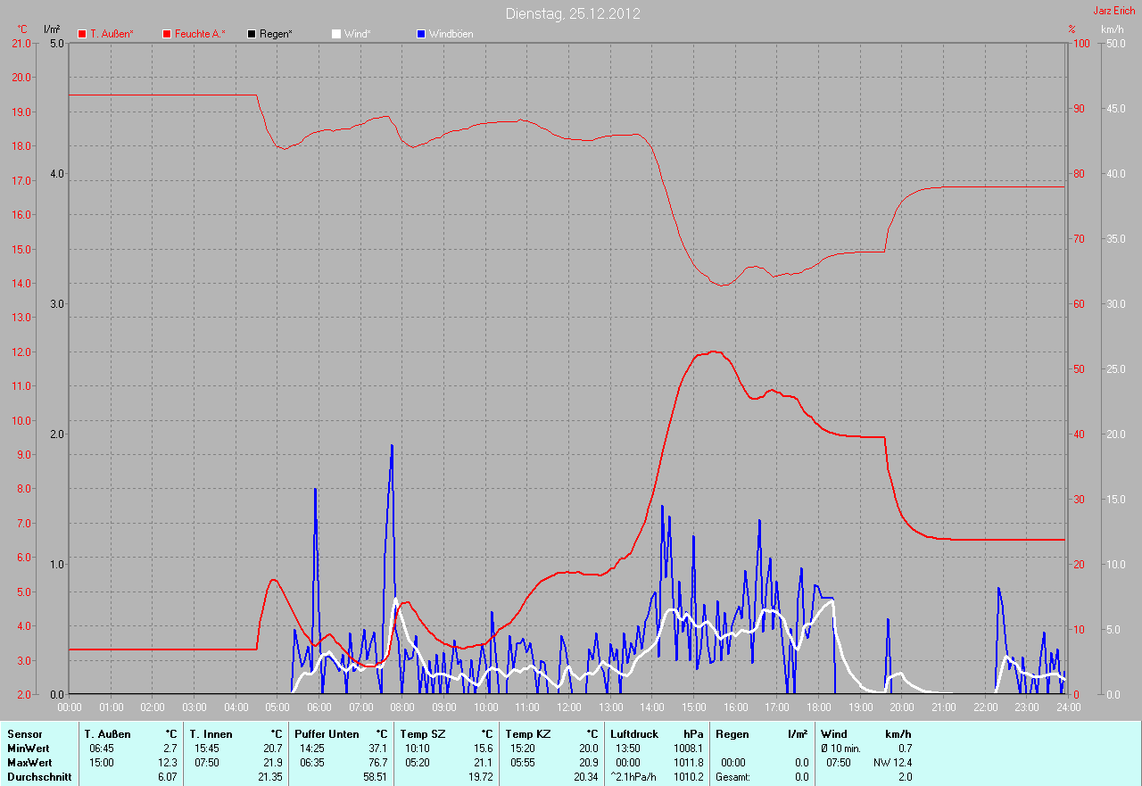Screen dimensions: 1142x786
Task: Click the '1011.8' maximum air pressure
Action: point(688,763)
